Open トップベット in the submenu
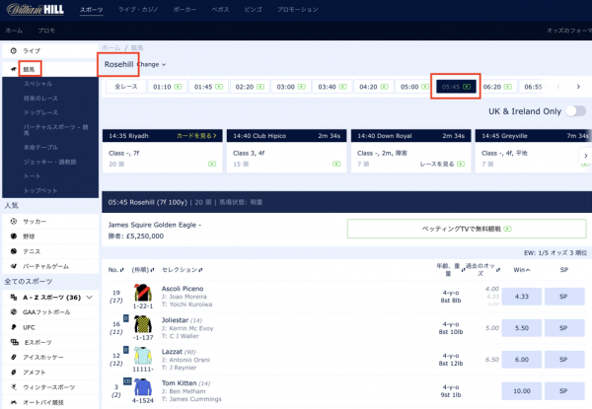Screen dimensions: 592x409 [40, 190]
